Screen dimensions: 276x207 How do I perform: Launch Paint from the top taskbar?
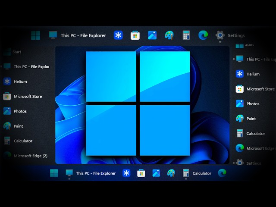(169, 35)
